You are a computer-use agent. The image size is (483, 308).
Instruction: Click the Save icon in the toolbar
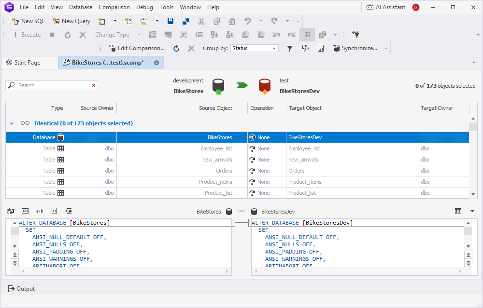(x=170, y=21)
